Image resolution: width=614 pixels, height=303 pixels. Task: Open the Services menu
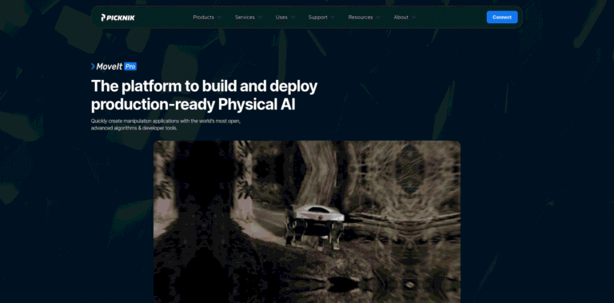245,18
